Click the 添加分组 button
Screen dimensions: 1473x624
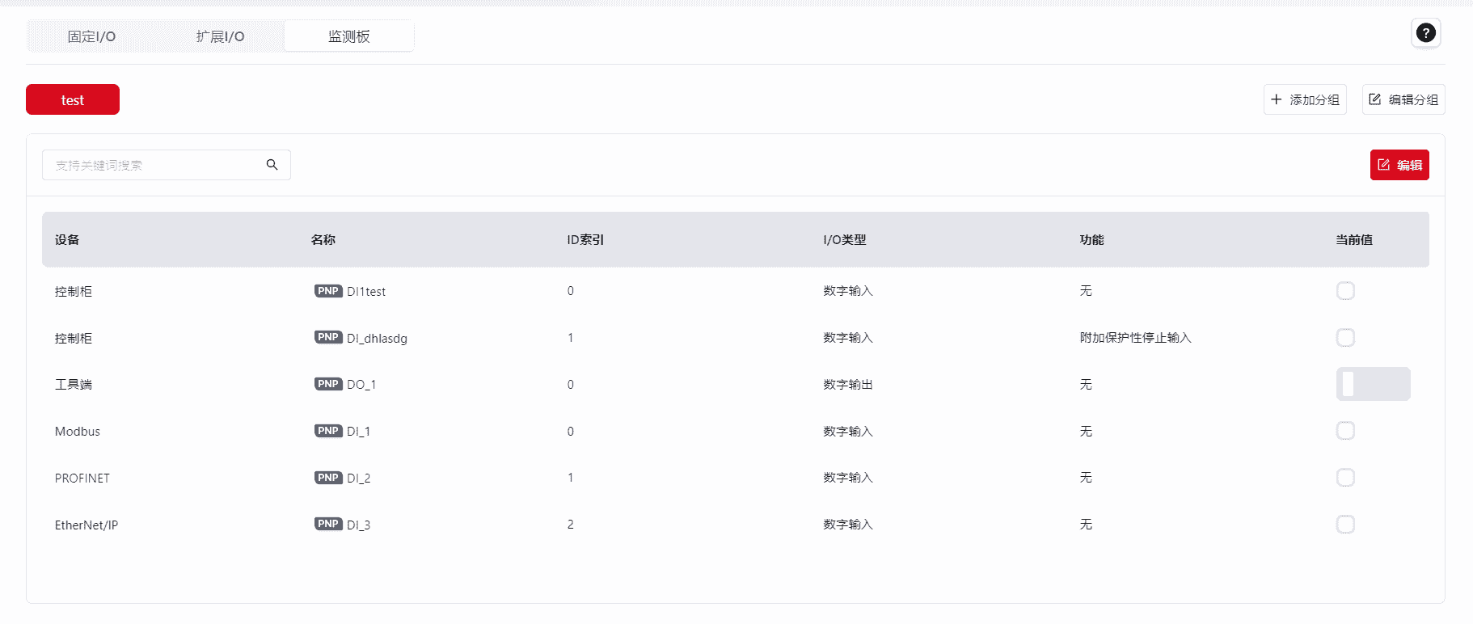[1305, 99]
